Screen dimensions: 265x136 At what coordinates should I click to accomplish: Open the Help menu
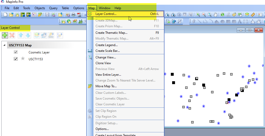click(x=118, y=8)
